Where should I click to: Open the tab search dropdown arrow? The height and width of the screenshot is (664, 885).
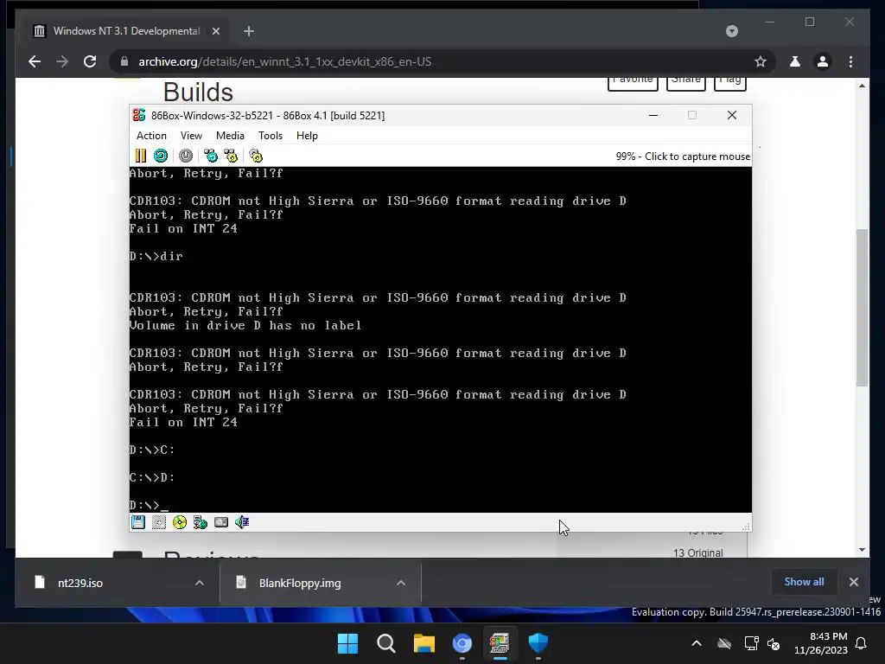click(732, 31)
